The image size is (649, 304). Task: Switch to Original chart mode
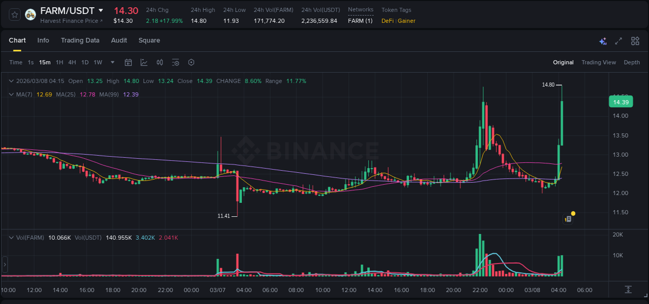coord(563,62)
